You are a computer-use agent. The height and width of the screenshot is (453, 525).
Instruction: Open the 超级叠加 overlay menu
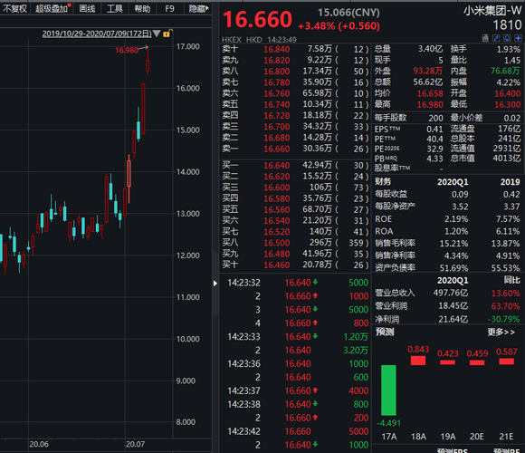click(x=52, y=9)
